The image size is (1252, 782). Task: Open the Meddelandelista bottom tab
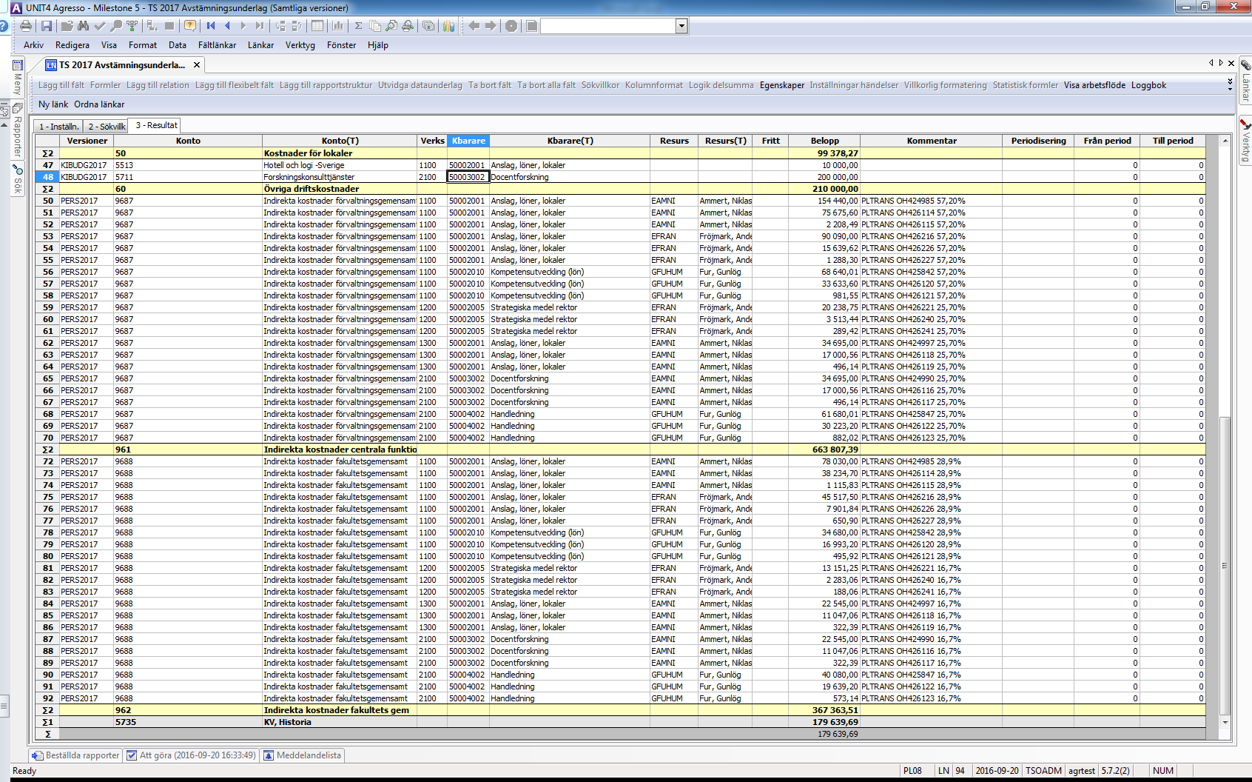[x=302, y=755]
